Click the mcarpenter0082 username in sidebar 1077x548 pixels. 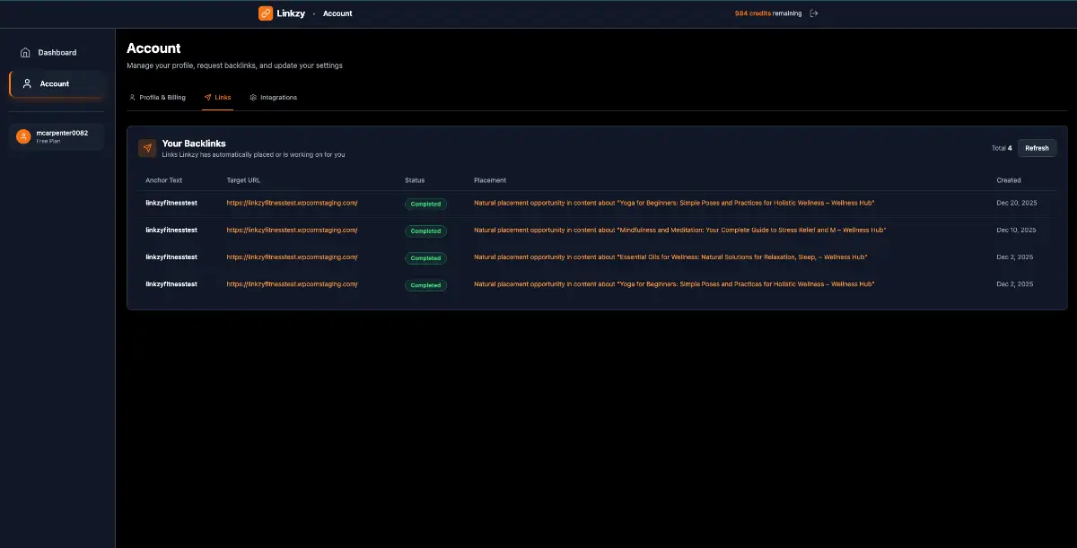click(x=62, y=133)
